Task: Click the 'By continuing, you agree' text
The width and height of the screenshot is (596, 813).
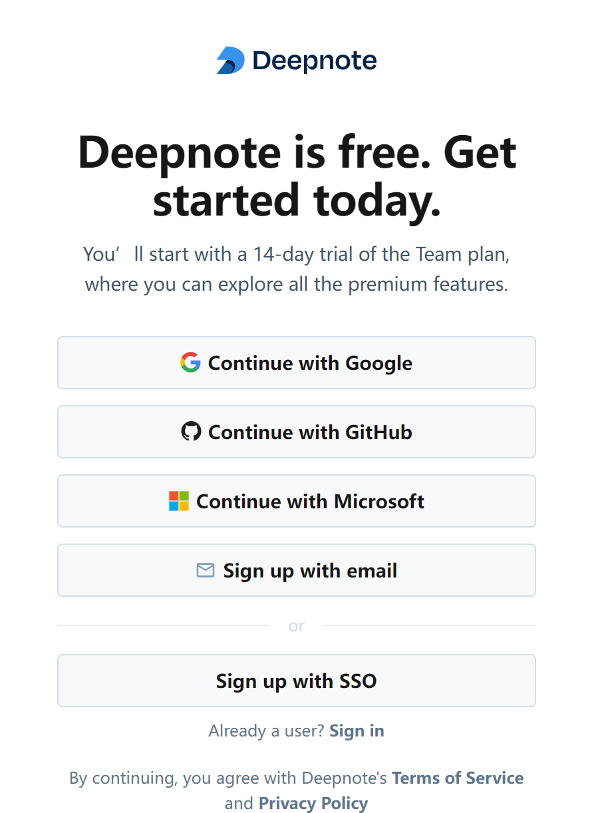Action: pyautogui.click(x=230, y=778)
